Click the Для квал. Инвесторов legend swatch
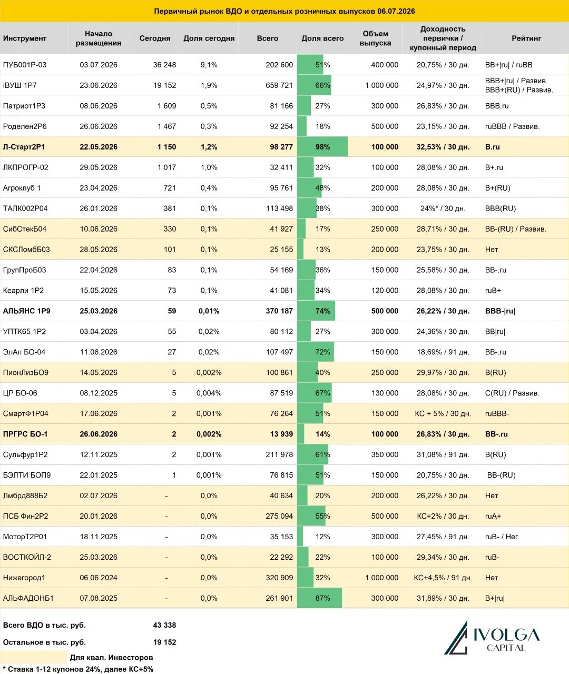569x674 pixels. pyautogui.click(x=34, y=657)
